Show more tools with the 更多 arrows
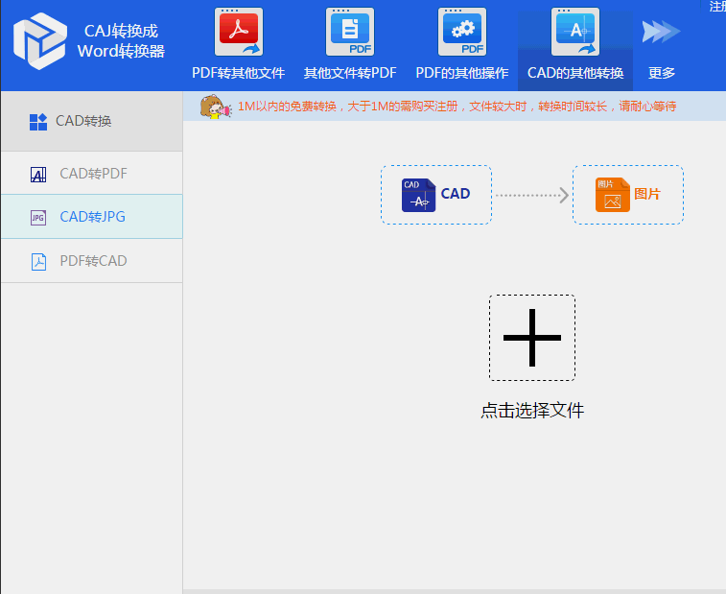This screenshot has width=726, height=594. point(661,32)
